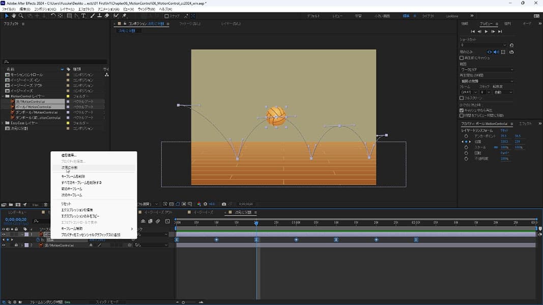Choose the Puppet Pin tool
The image size is (543, 305).
[x=124, y=16]
